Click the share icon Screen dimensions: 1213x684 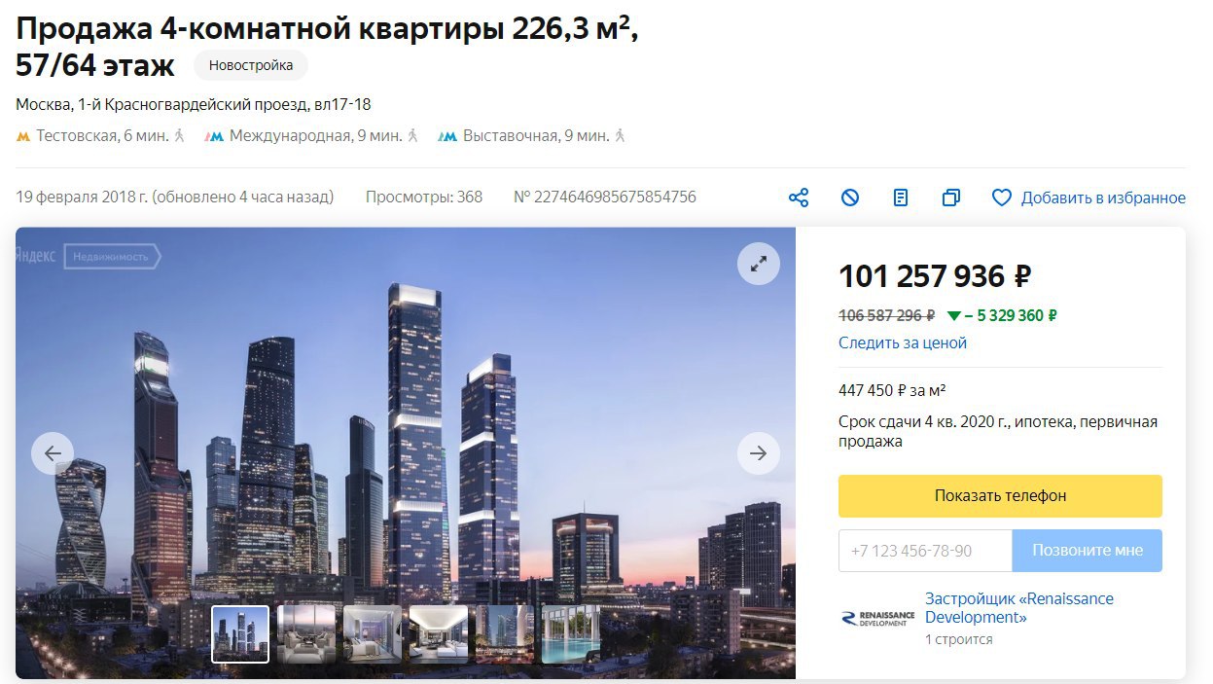tap(799, 198)
